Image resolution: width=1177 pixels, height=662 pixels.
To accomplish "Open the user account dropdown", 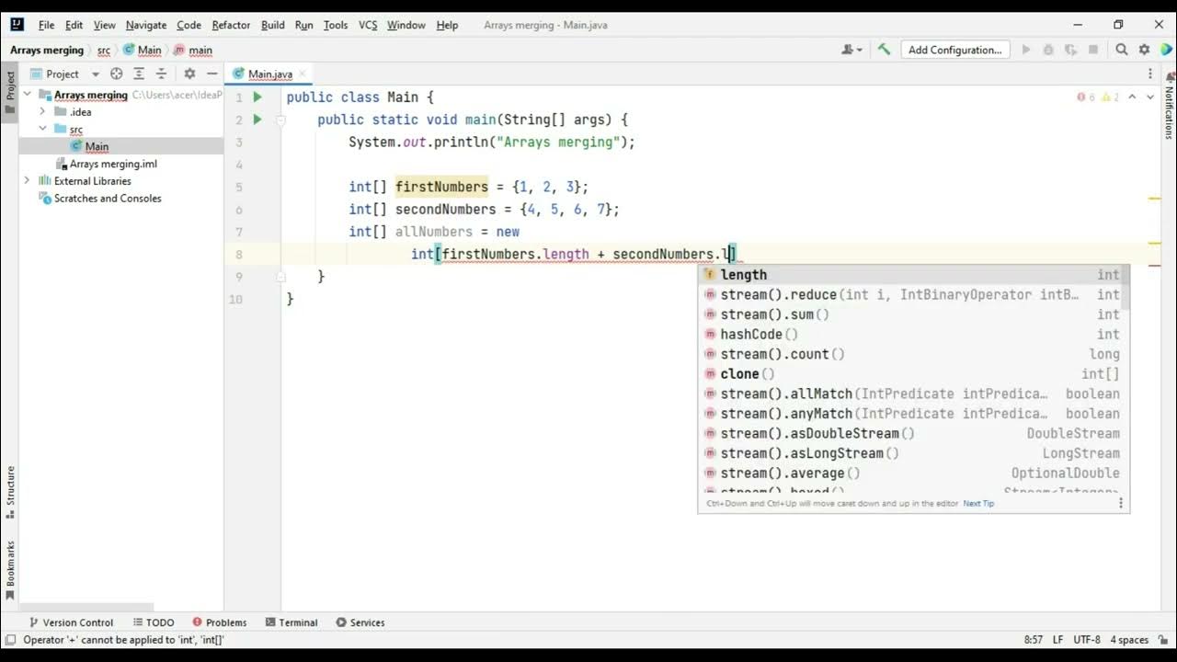I will [852, 50].
